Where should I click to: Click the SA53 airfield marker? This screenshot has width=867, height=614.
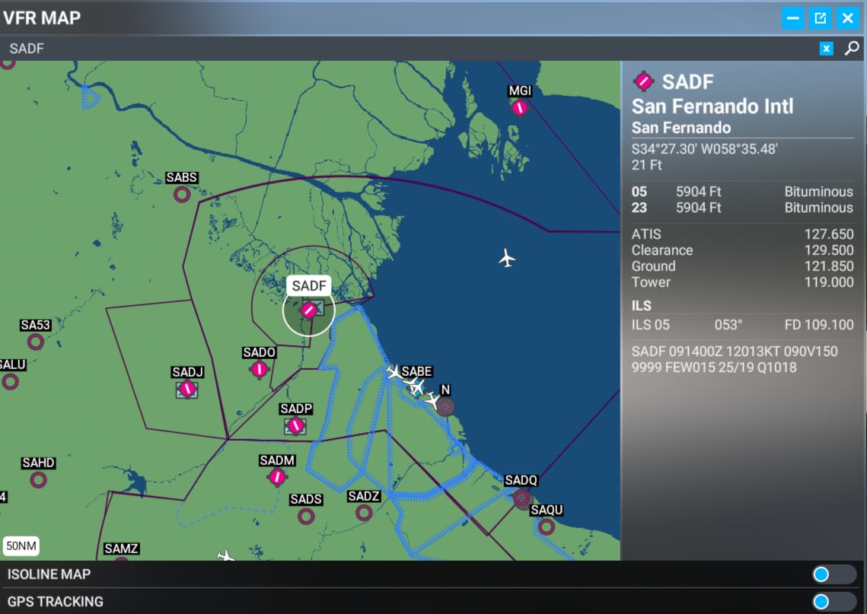(x=36, y=340)
